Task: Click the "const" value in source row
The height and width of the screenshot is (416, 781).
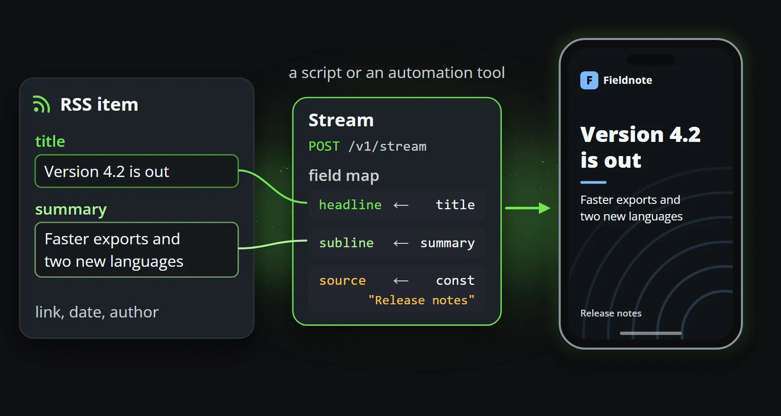Action: tap(455, 280)
